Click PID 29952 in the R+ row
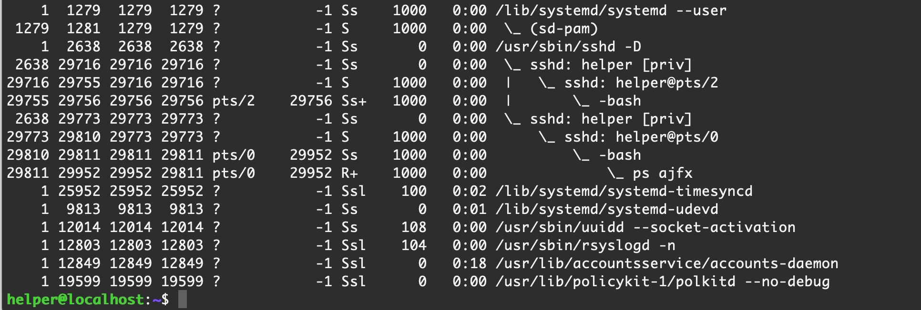 coord(79,173)
